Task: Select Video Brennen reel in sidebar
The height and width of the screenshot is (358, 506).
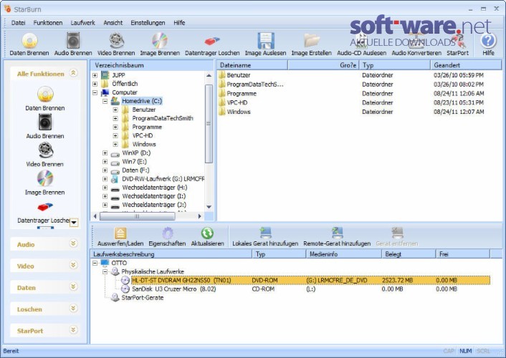Action: coord(45,150)
